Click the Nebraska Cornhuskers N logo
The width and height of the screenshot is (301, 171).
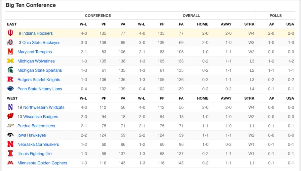10,144
